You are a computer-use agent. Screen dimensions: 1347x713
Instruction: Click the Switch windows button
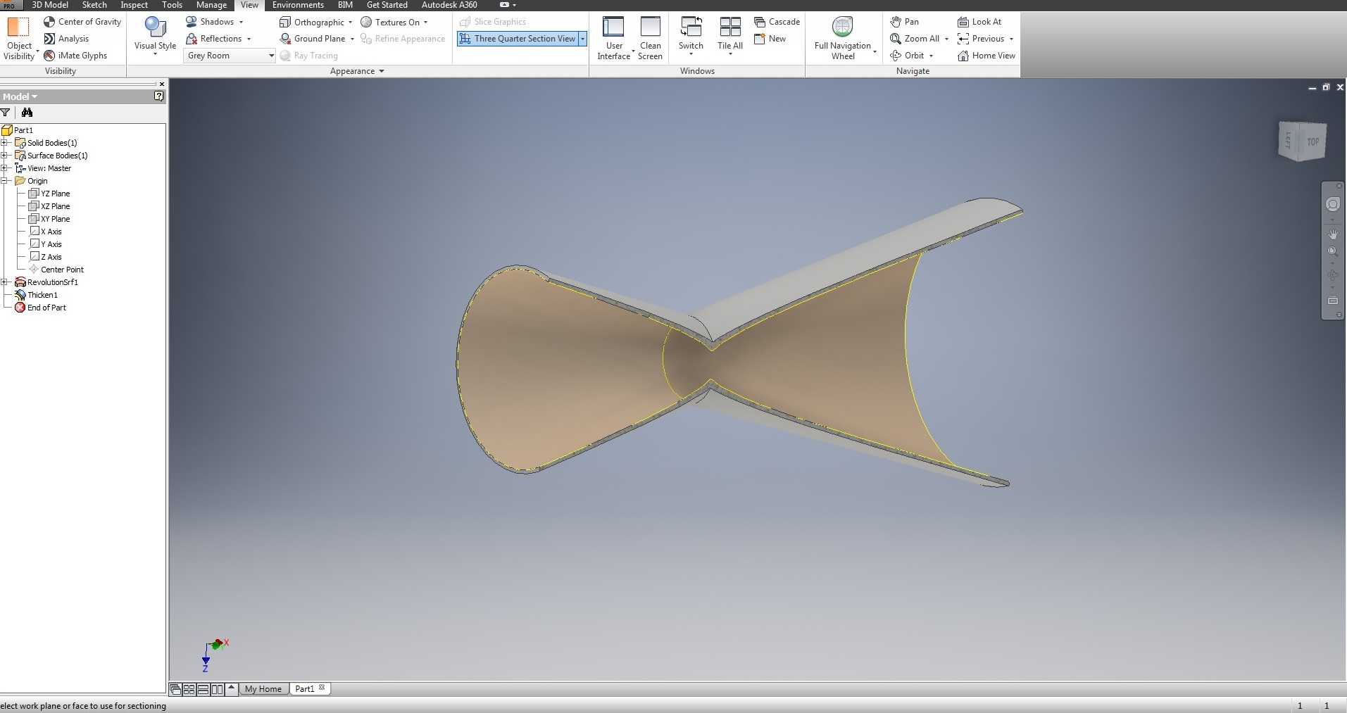click(x=691, y=37)
